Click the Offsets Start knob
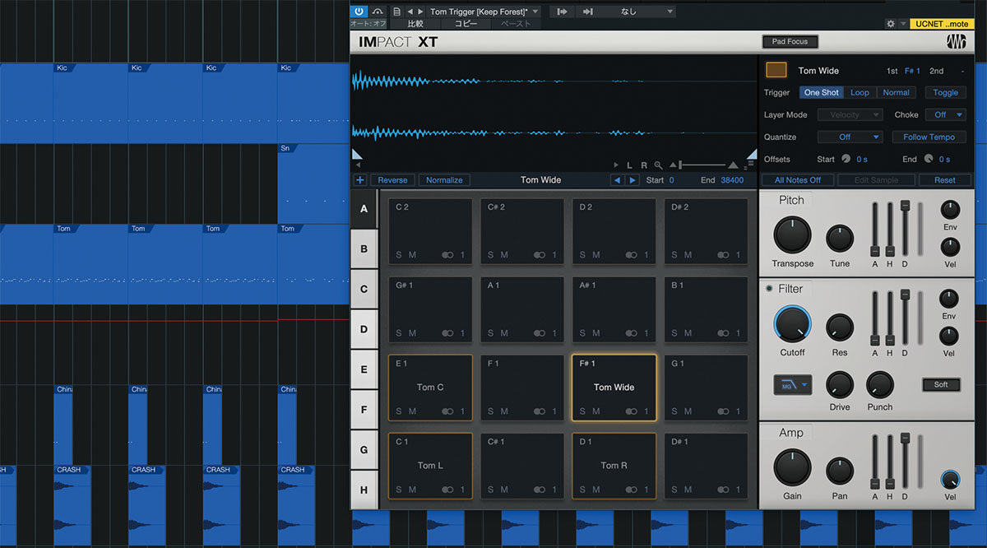 pyautogui.click(x=846, y=159)
